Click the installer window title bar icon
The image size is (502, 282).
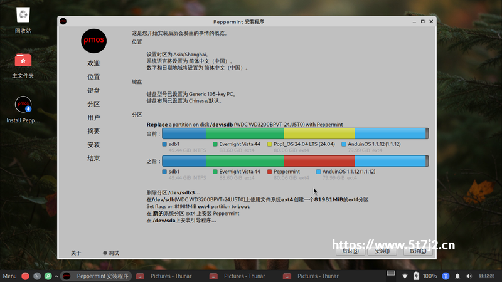point(63,21)
